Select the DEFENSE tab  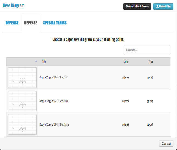pyautogui.click(x=31, y=23)
